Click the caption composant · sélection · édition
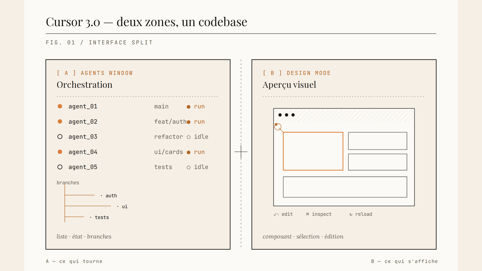Screen dimensions: 482x271 [303, 236]
